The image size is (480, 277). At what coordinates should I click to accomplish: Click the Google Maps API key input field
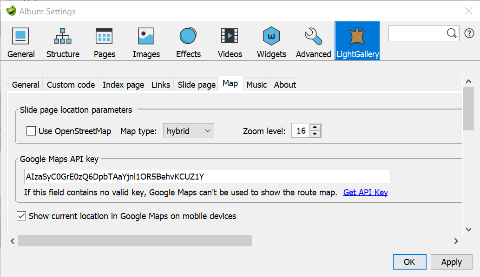pyautogui.click(x=207, y=176)
